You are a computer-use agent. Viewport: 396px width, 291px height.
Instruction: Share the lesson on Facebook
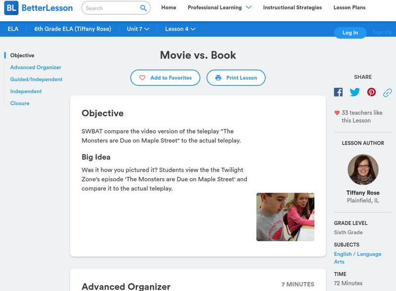[338, 92]
